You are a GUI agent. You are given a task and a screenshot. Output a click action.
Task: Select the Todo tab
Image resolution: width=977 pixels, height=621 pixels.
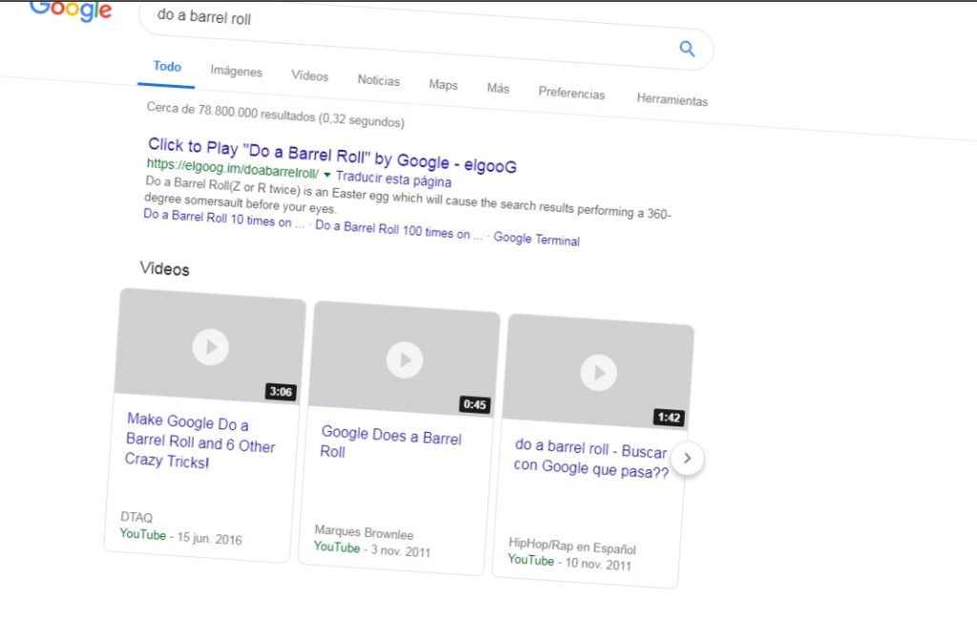coord(167,66)
